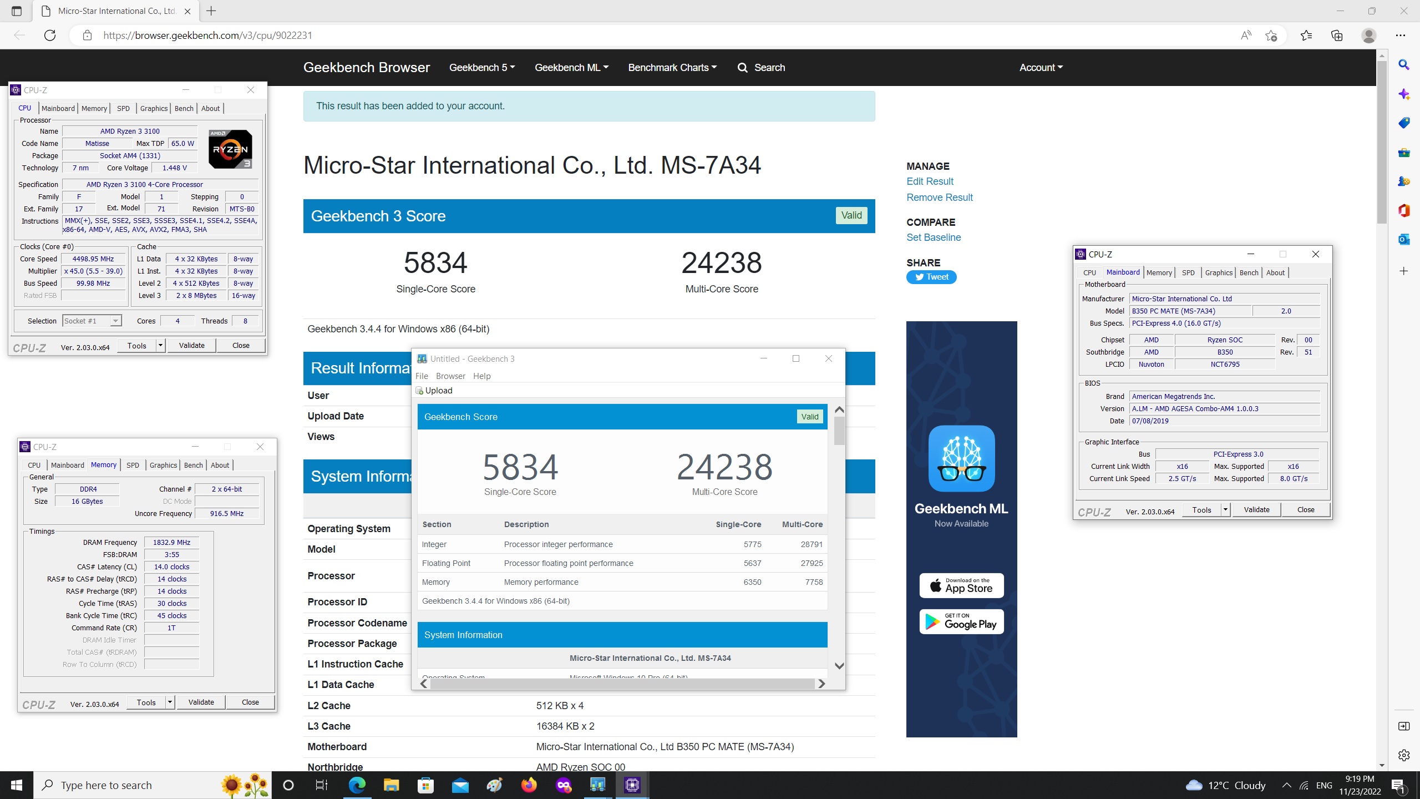Click Close in the CPU-Z Mainboard window
The image size is (1420, 799).
point(1306,509)
